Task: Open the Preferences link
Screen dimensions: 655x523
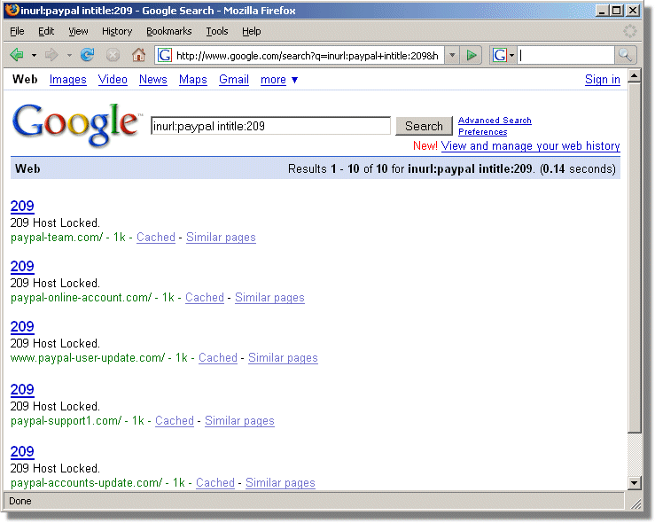Action: pos(482,132)
